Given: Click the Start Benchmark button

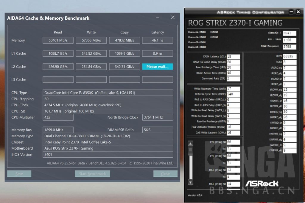Looking at the screenshot, I should point(92,174).
